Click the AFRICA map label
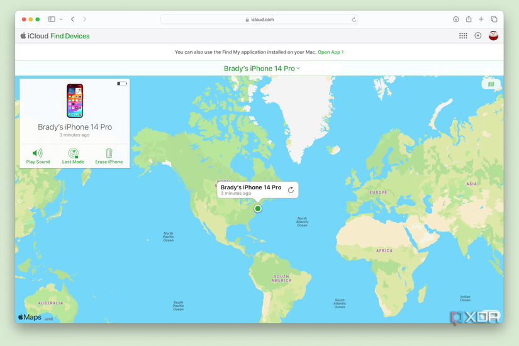The height and width of the screenshot is (346, 519). click(x=384, y=250)
